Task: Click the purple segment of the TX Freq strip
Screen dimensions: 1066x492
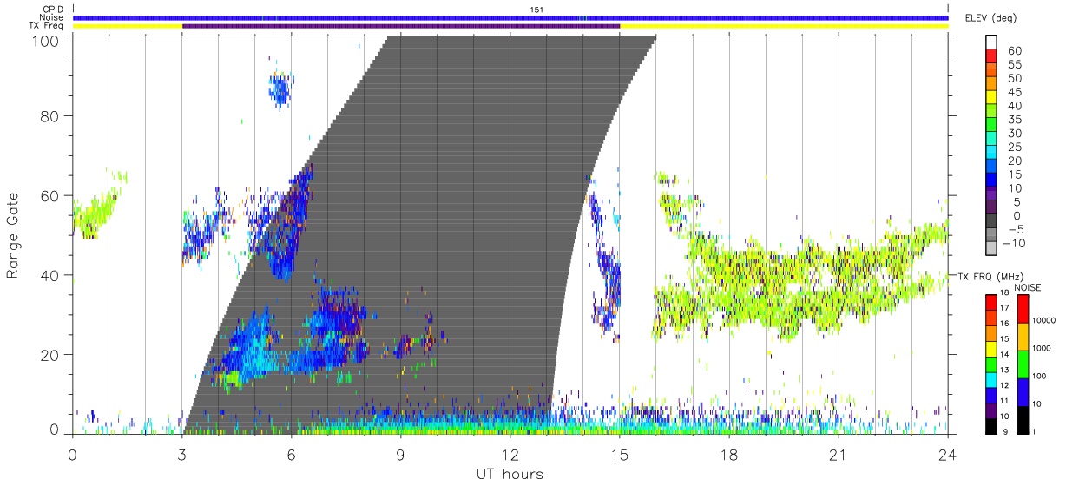Action: point(401,26)
